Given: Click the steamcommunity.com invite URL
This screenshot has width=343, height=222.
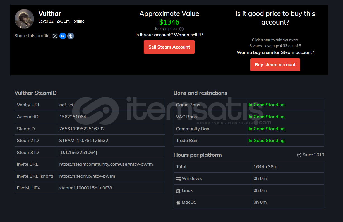Looking at the screenshot, I should click(x=106, y=164).
